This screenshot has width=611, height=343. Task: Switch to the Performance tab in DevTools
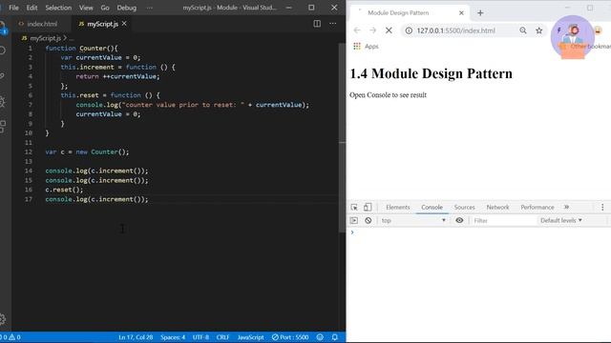[x=537, y=208]
